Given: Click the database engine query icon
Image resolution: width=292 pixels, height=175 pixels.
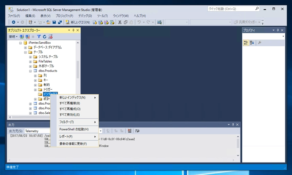Looking at the screenshot, I should click(x=95, y=22).
